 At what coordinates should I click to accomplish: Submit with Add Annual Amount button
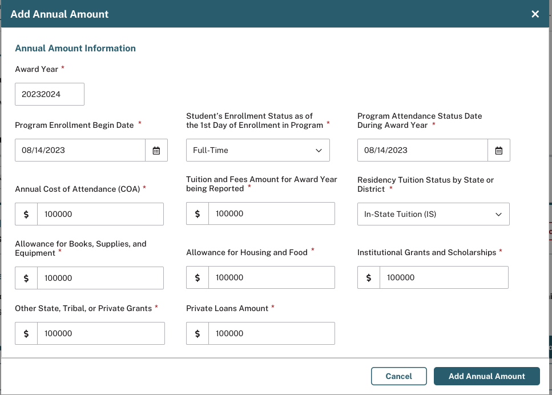(x=487, y=376)
